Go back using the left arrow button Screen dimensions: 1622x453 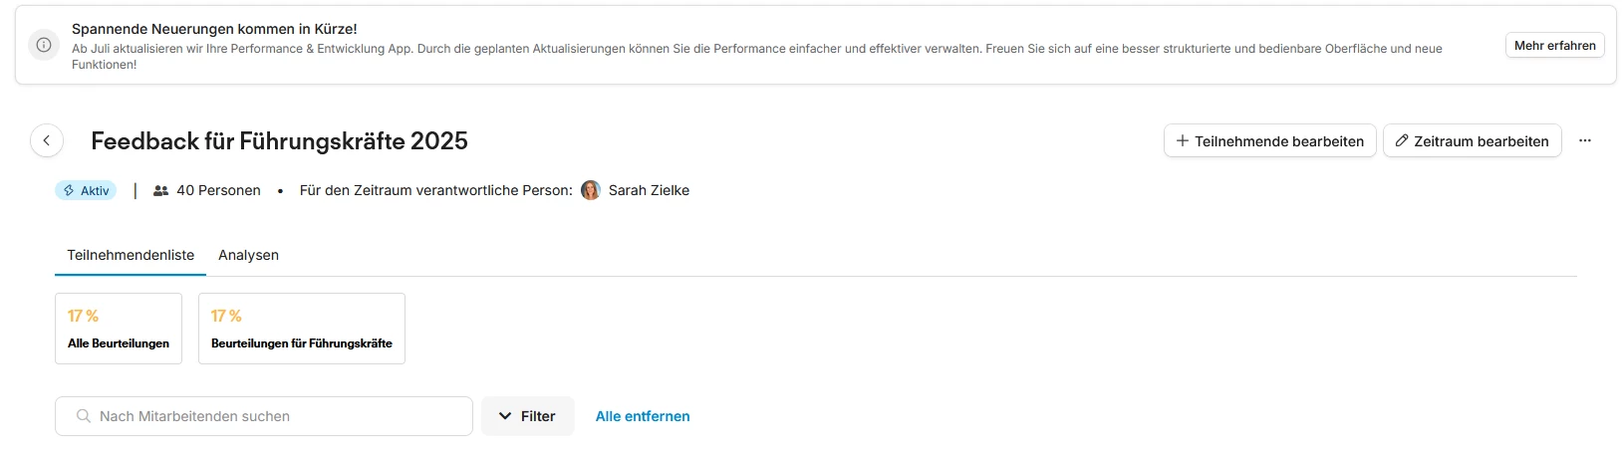47,141
